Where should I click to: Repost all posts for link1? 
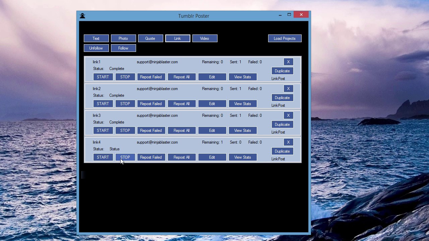pos(182,77)
